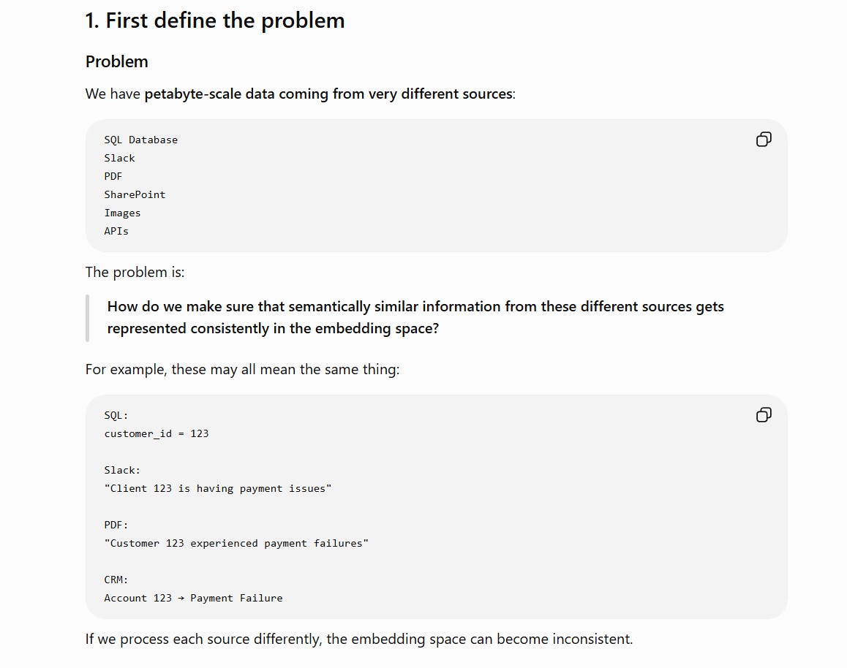Click the final sentence about inconsistent embedding space
This screenshot has height=668, width=847.
pyautogui.click(x=359, y=639)
